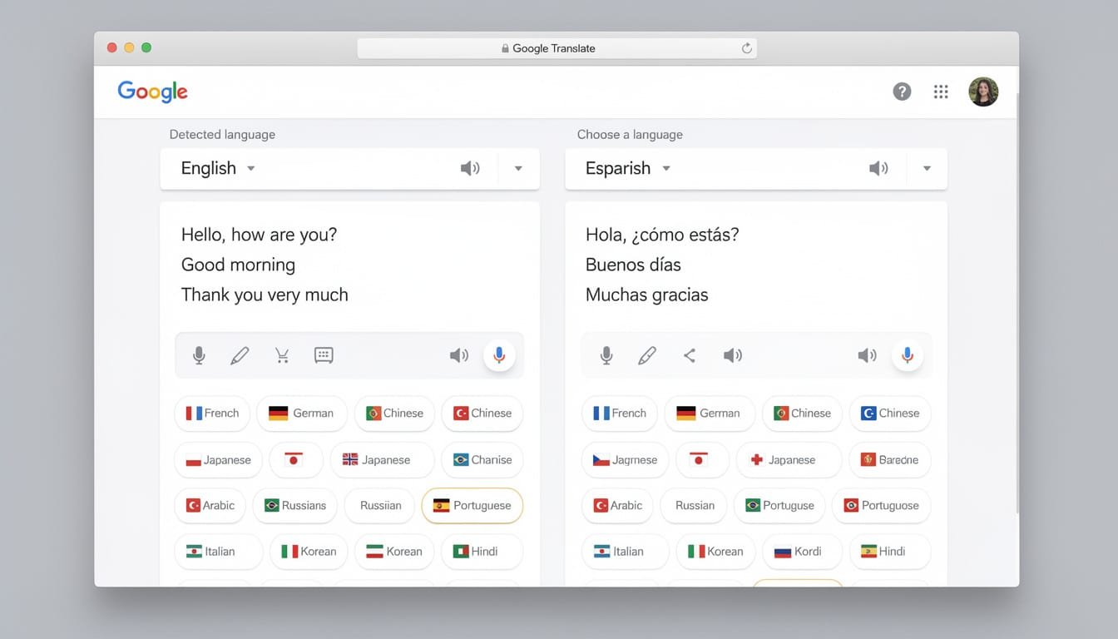The height and width of the screenshot is (639, 1118).
Task: Click the Google logo
Action: 152,92
